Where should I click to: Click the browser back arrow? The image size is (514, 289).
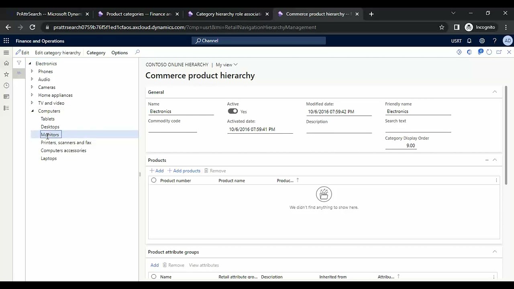tap(8, 27)
